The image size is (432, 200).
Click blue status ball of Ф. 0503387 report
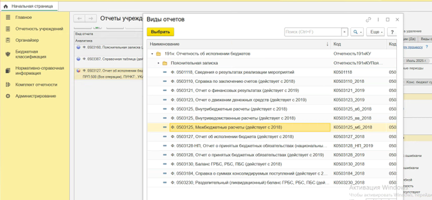[x=78, y=59]
